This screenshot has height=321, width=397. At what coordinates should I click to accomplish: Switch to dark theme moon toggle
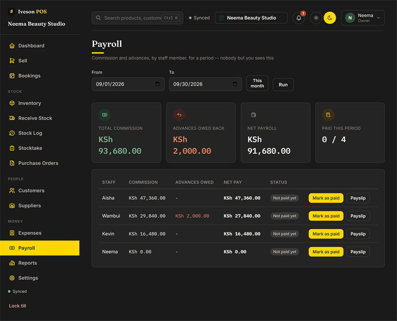330,18
